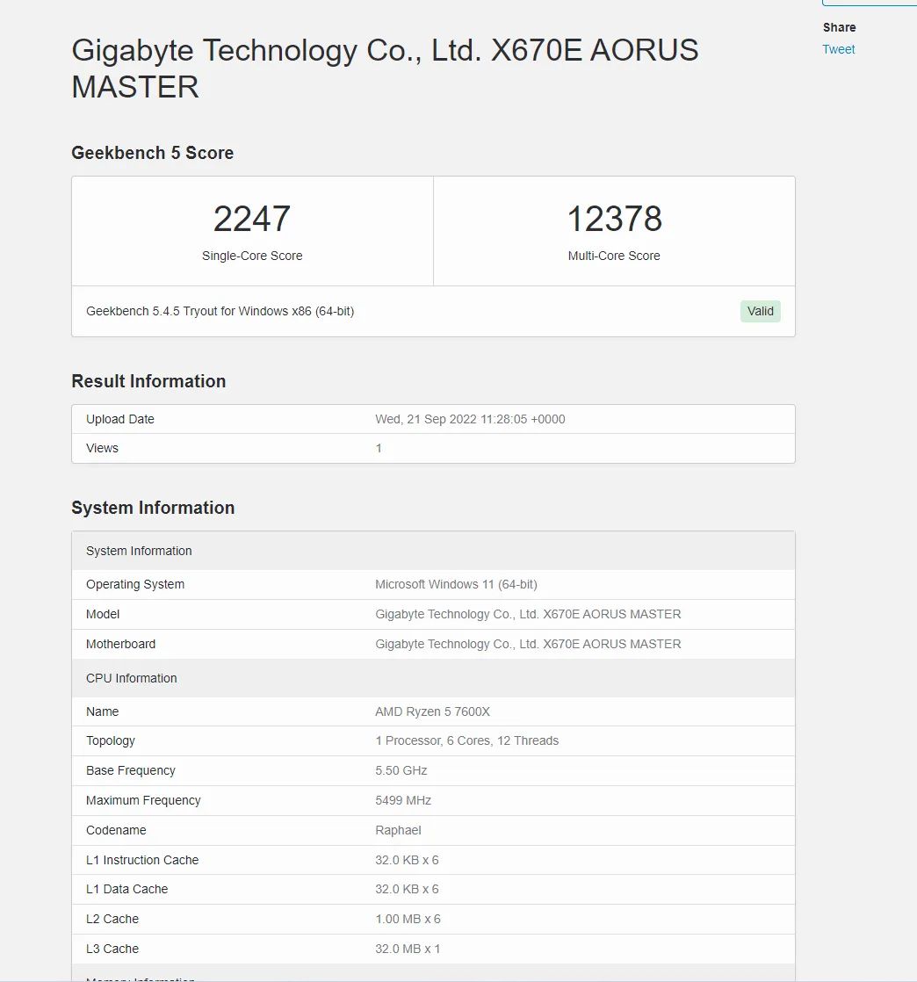Viewport: 917px width, 982px height.
Task: Click the upload date value 21 Sep 2022
Action: click(x=470, y=419)
